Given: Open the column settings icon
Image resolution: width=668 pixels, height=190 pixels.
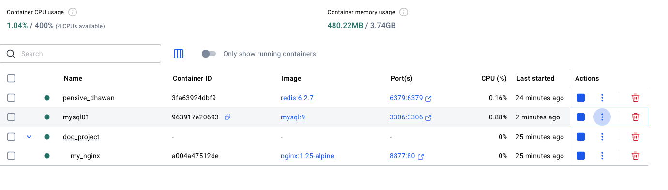Looking at the screenshot, I should pos(179,54).
